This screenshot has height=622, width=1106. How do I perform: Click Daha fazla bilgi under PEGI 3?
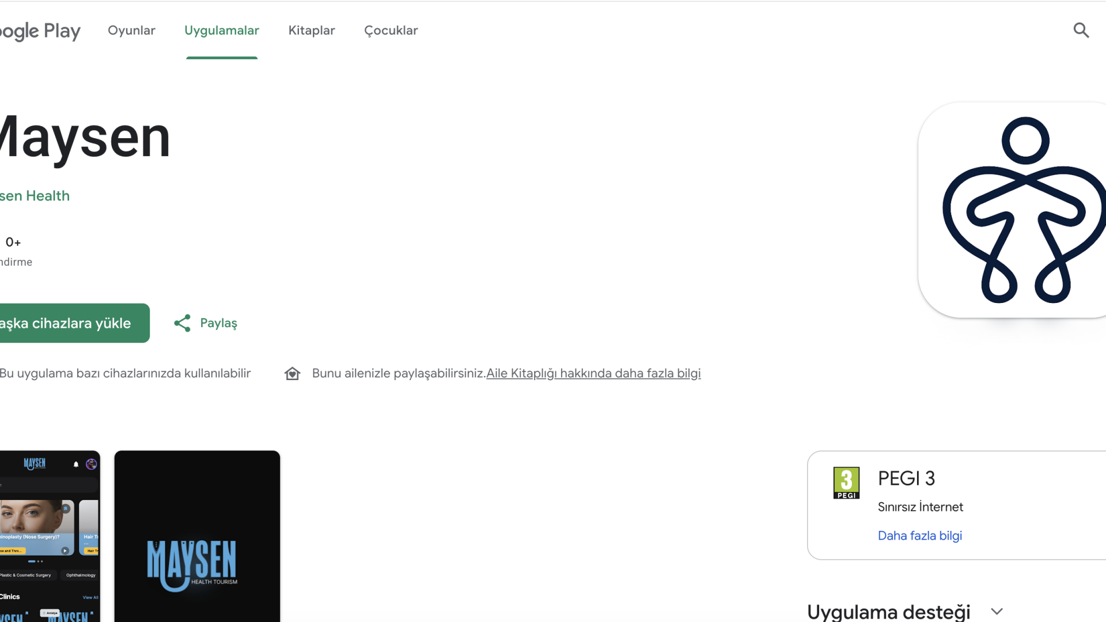click(x=920, y=536)
